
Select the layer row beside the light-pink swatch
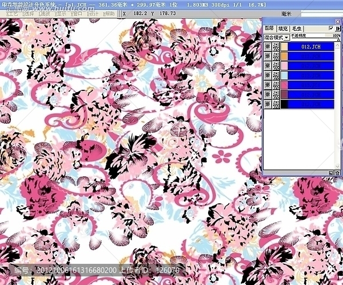[x=311, y=66]
